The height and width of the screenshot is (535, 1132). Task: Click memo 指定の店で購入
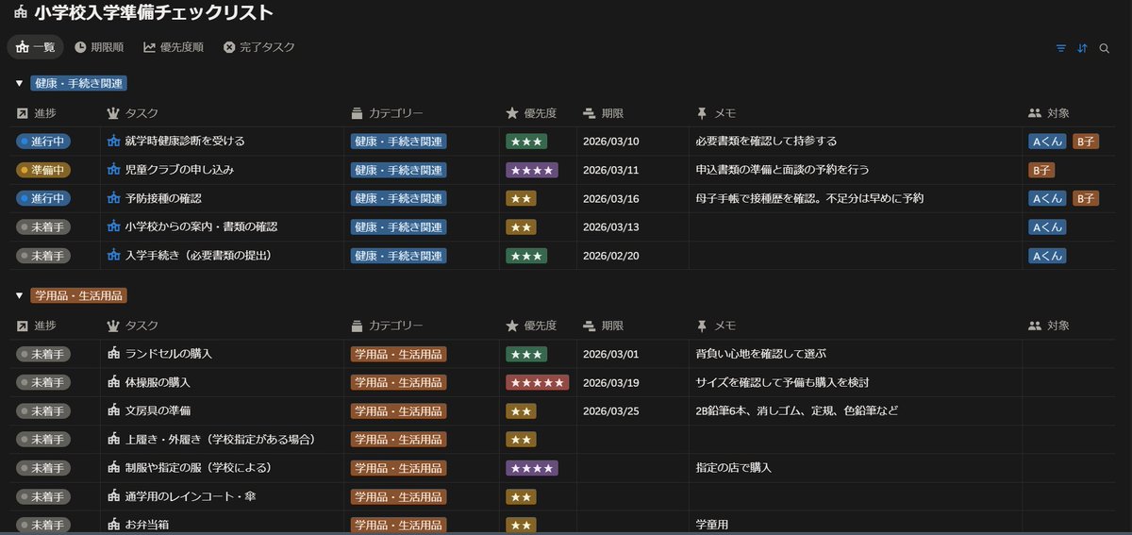tap(734, 468)
